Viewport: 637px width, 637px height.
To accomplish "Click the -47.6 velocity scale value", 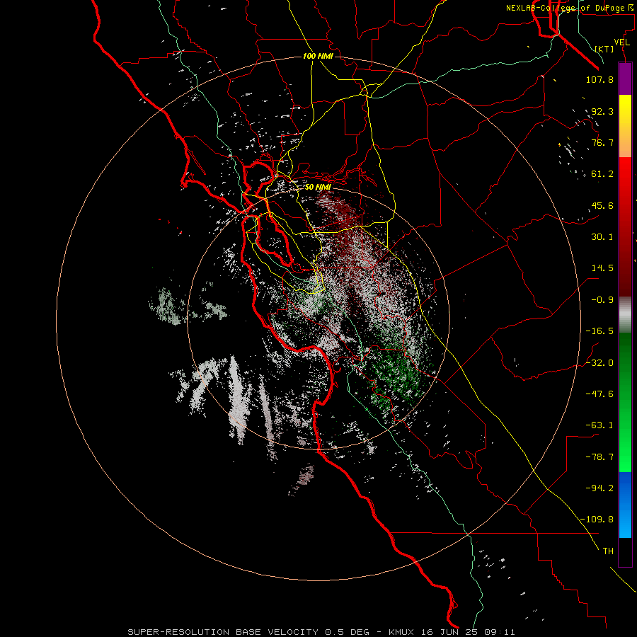I will click(x=599, y=394).
